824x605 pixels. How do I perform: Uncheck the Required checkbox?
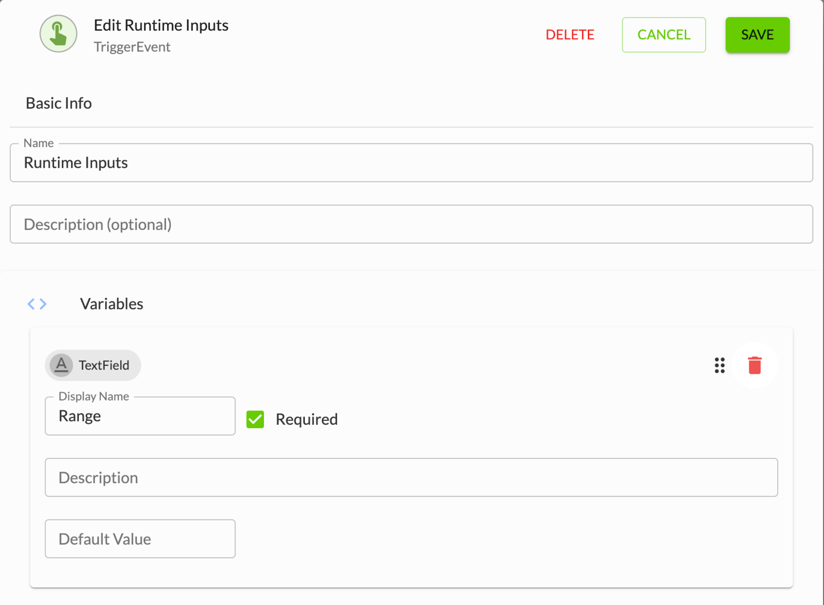click(x=255, y=419)
